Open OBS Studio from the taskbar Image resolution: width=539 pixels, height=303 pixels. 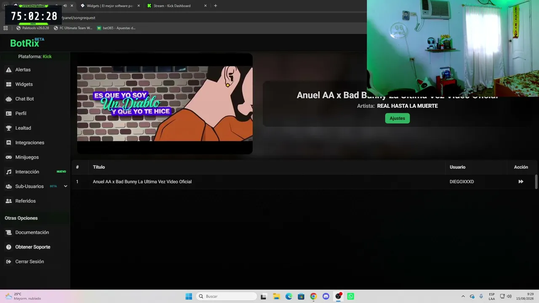click(338, 296)
